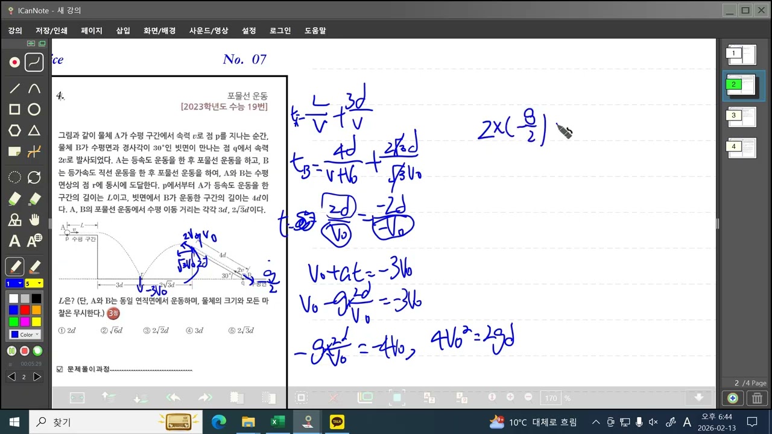Select the triangle shape tool
Viewport: 772px width, 434px height.
pyautogui.click(x=34, y=130)
